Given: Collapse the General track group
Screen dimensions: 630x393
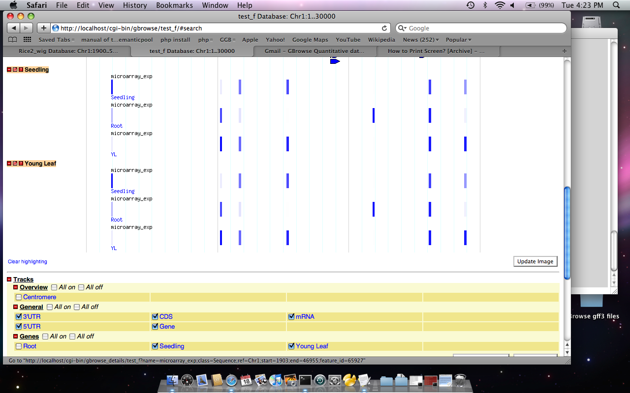Looking at the screenshot, I should (16, 307).
